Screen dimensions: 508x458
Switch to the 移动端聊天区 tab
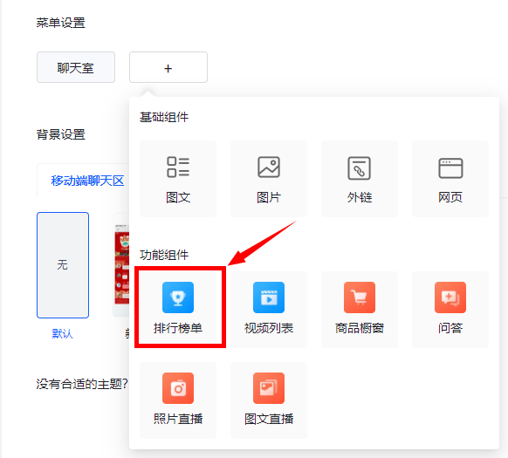[x=87, y=181]
